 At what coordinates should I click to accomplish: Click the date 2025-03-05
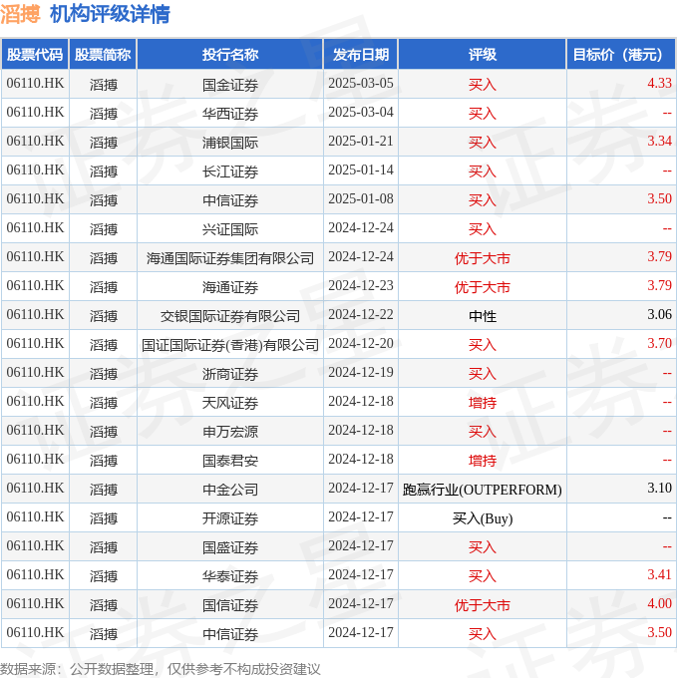[x=361, y=83]
